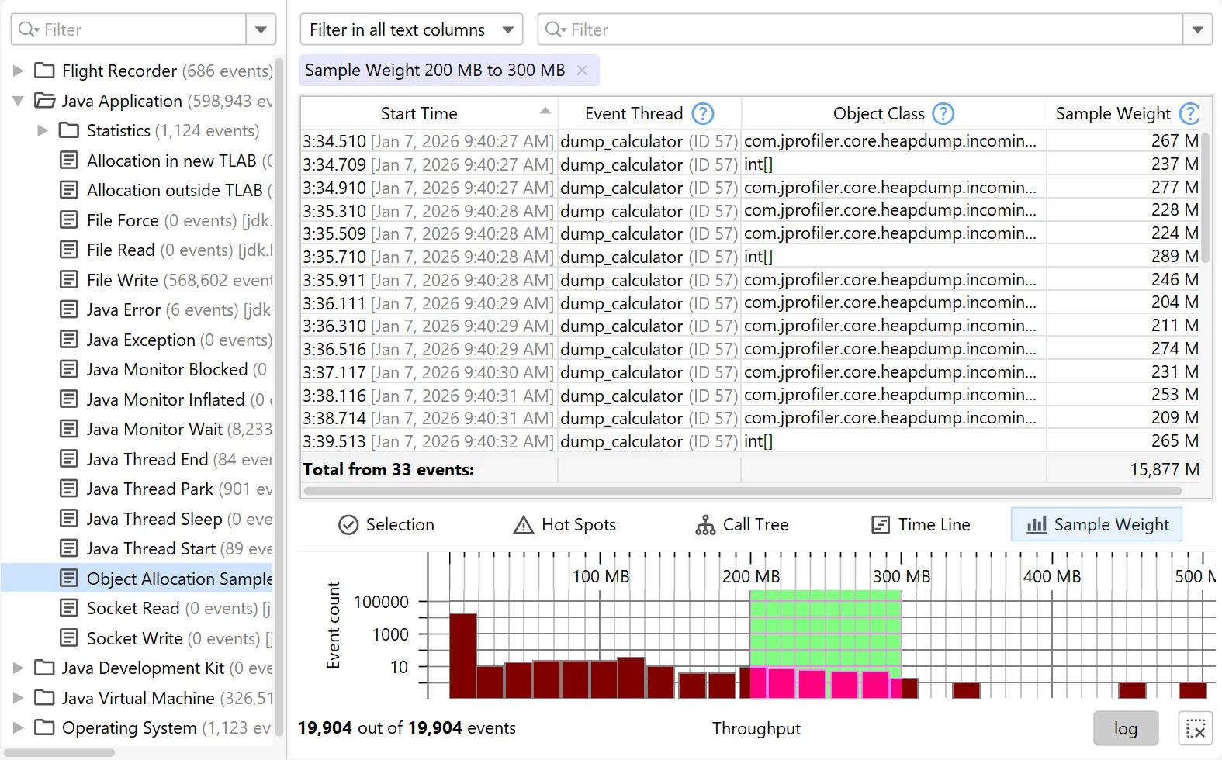Select the Sample Weight chart tab

(1096, 525)
